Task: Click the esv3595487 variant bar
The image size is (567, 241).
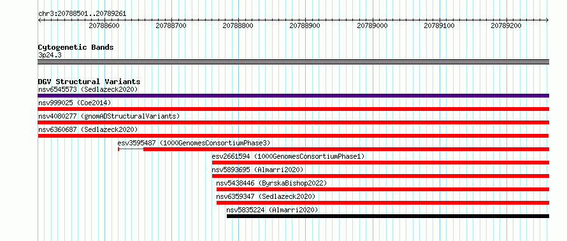Action: (x=333, y=149)
